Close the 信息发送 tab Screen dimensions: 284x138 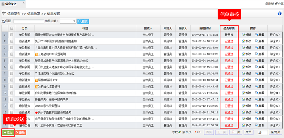(x=23, y=3)
